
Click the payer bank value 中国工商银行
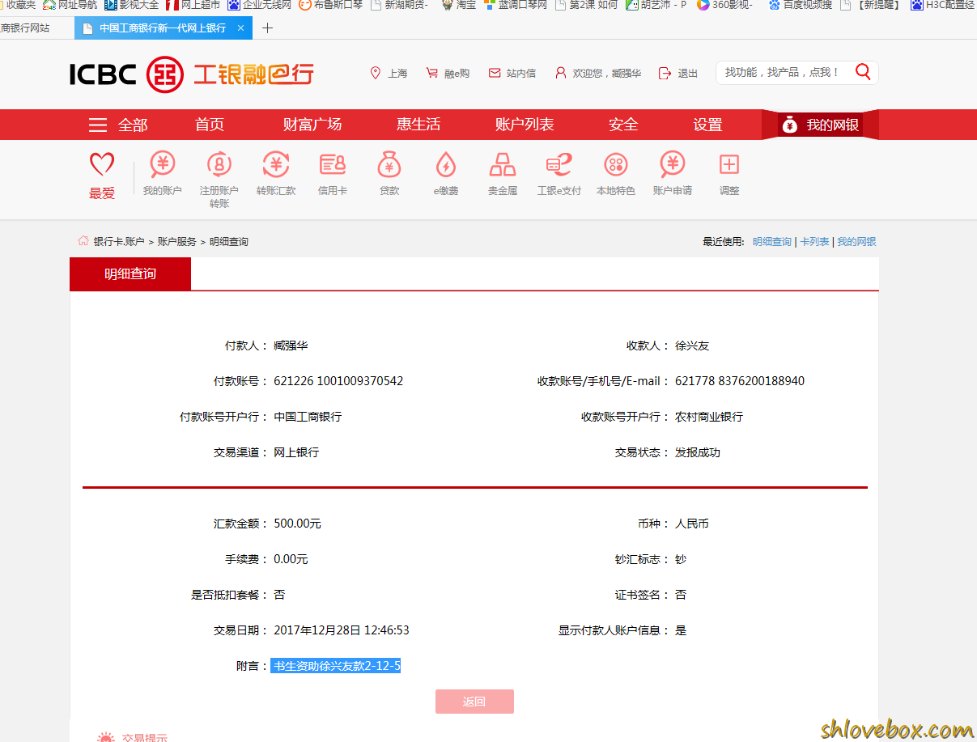[308, 417]
